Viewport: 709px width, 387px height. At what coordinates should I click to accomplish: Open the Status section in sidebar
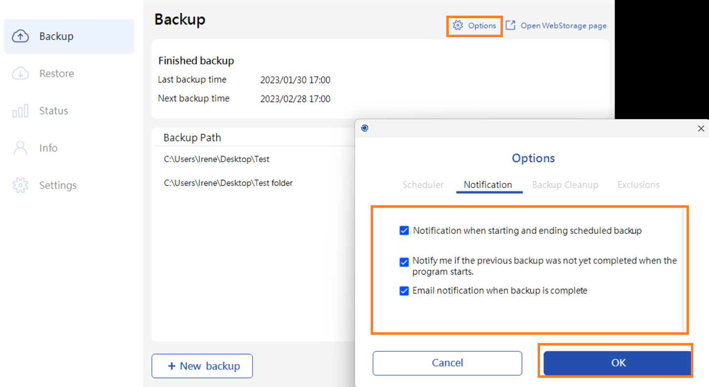click(x=69, y=111)
